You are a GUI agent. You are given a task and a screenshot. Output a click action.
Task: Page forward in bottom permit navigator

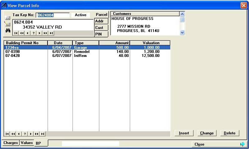click(36, 134)
